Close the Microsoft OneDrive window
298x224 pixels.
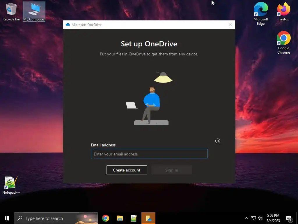[231, 24]
